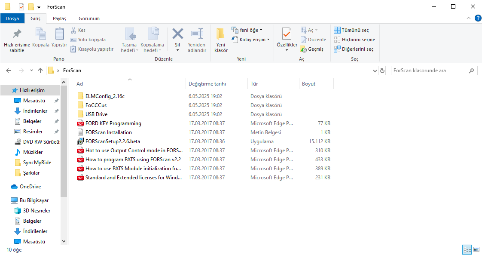This screenshot has height=255, width=482.
Task: Click the Yapıştır paste icon
Action: pos(59,34)
